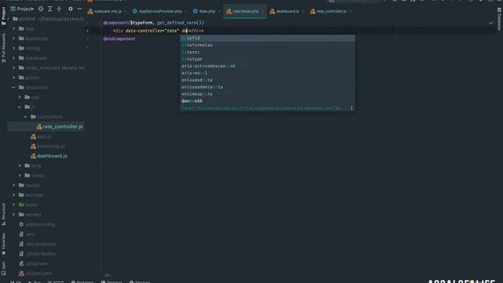Switch to the AppServiceProvider.php tab
503x283 pixels.
pyautogui.click(x=157, y=11)
